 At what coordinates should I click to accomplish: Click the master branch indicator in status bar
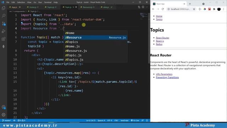click(x=7, y=121)
